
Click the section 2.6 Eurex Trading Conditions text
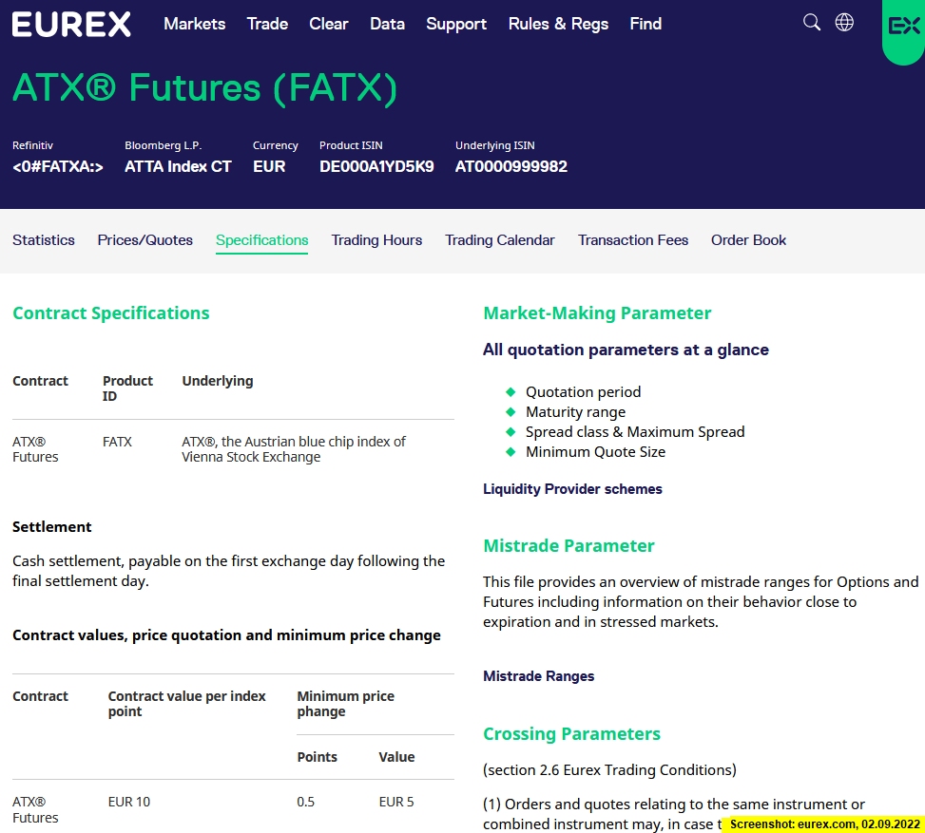[x=609, y=770]
